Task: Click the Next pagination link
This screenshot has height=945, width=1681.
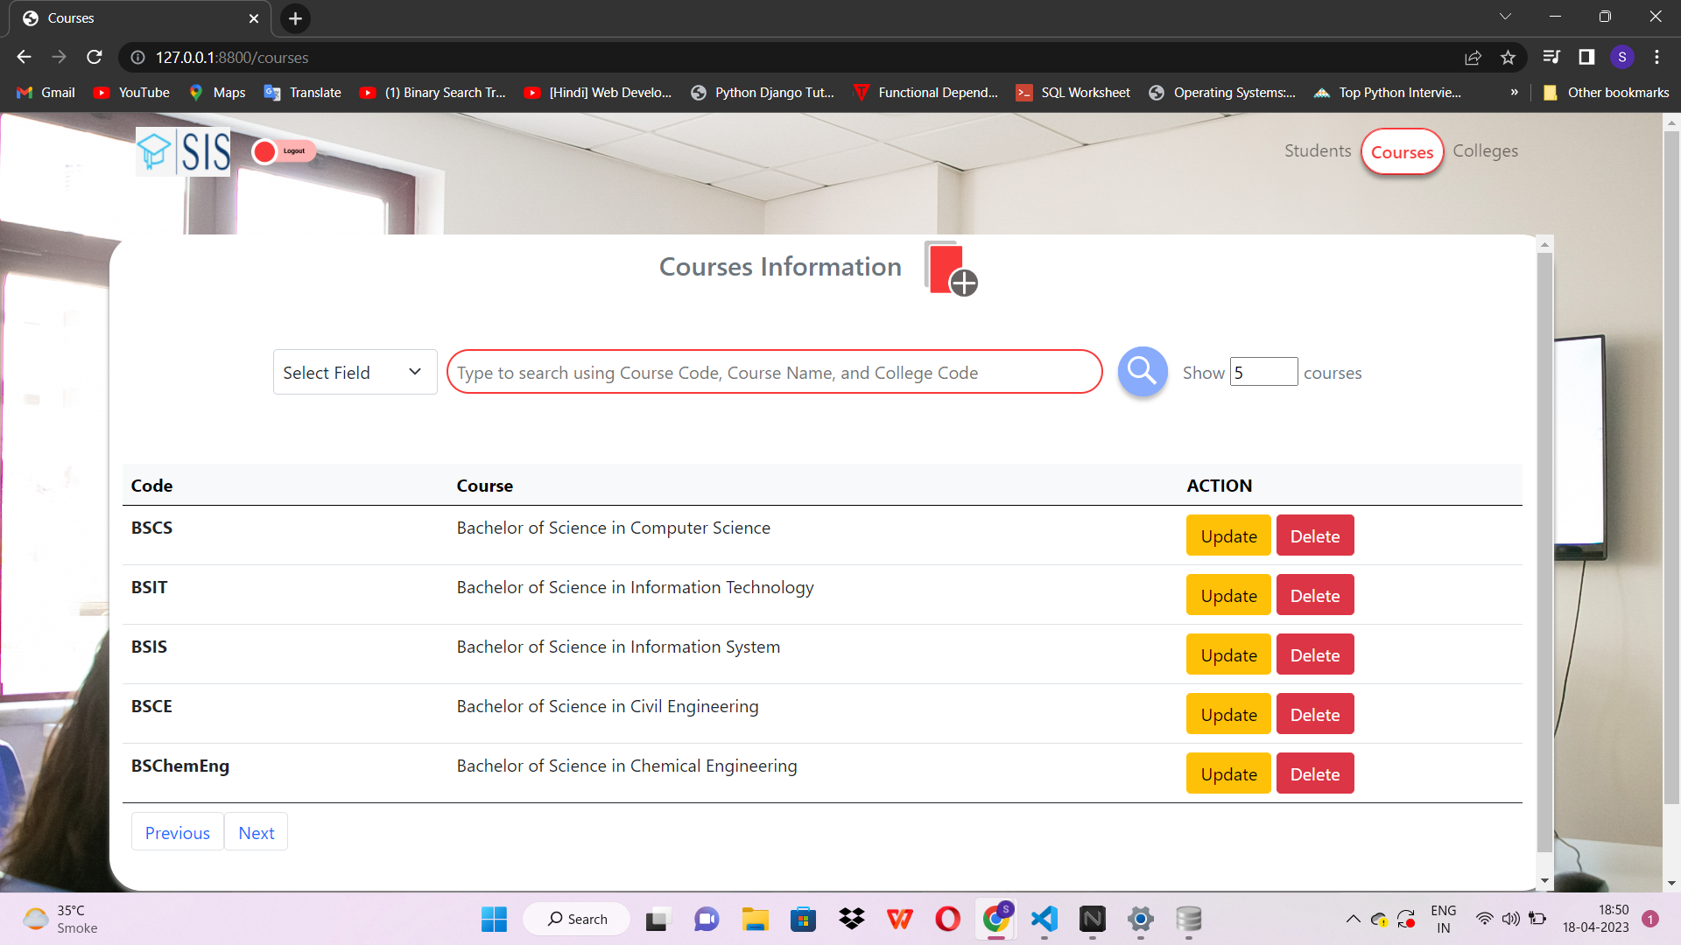Action: 256,832
